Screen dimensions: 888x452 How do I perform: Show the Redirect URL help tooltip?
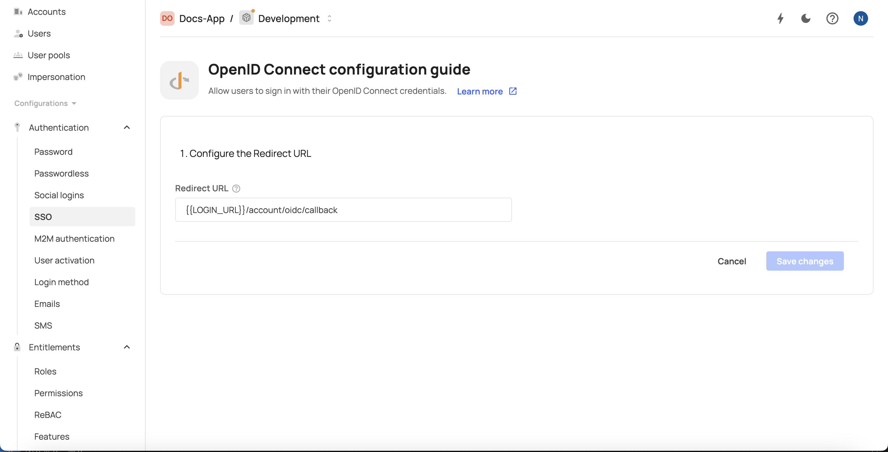pyautogui.click(x=236, y=188)
